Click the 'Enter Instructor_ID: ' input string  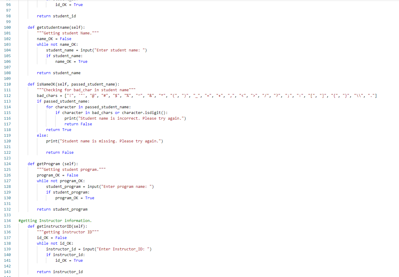123,249
